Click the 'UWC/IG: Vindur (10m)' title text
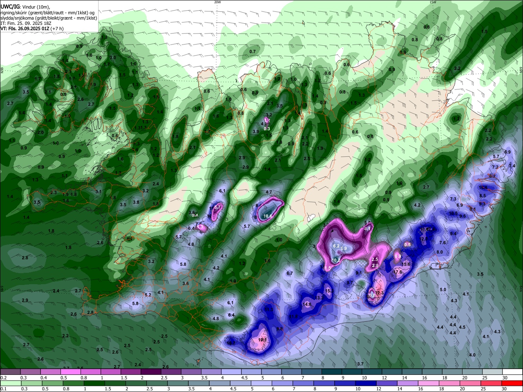This screenshot has width=523, height=392. click(x=25, y=7)
